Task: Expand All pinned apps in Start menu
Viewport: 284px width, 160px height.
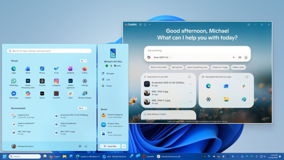Action: pyautogui.click(x=83, y=61)
